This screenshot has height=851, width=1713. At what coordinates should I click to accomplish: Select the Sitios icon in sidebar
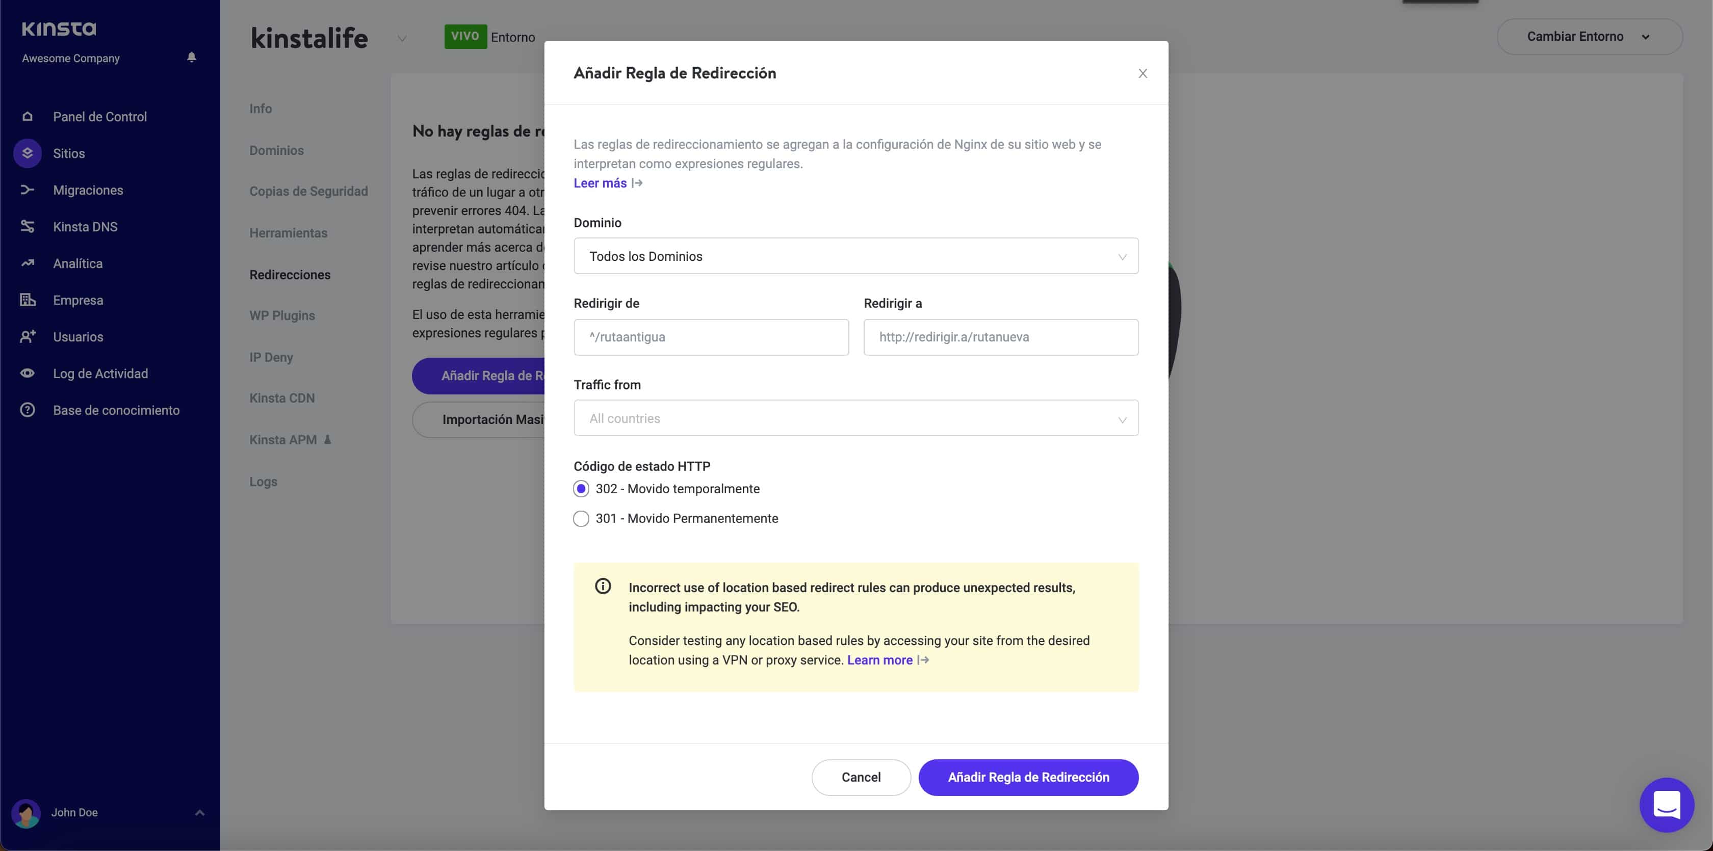tap(27, 153)
